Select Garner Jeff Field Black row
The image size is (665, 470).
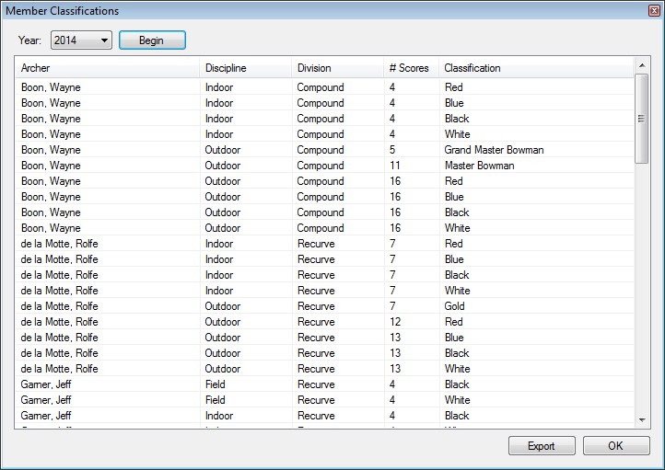[325, 384]
